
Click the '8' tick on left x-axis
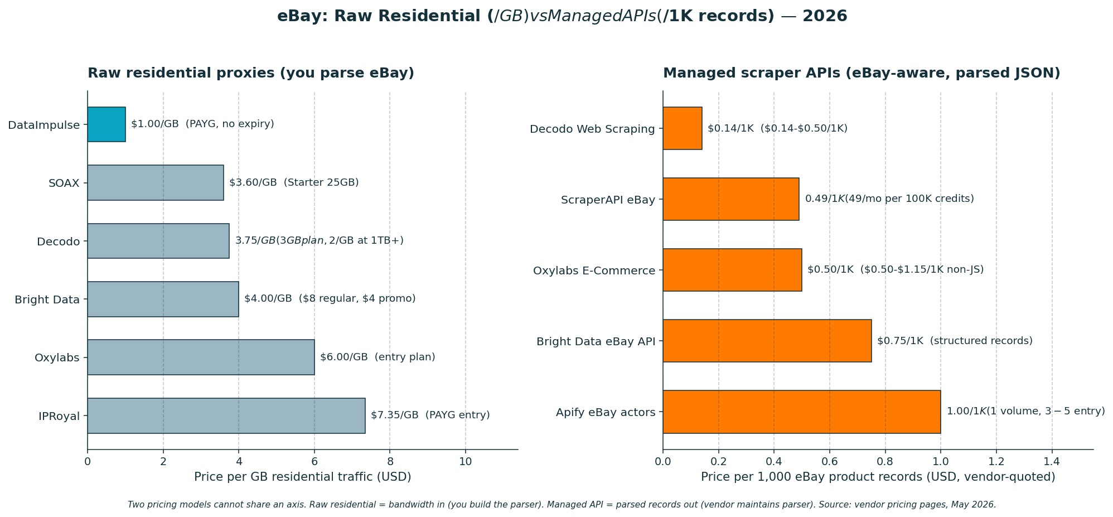click(390, 461)
